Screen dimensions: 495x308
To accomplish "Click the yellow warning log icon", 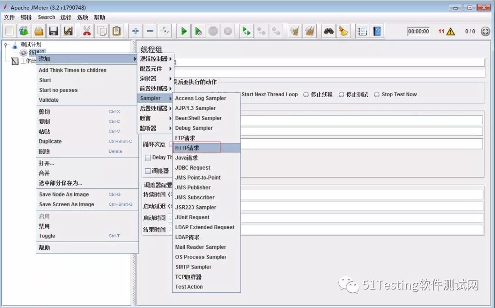I will click(451, 31).
